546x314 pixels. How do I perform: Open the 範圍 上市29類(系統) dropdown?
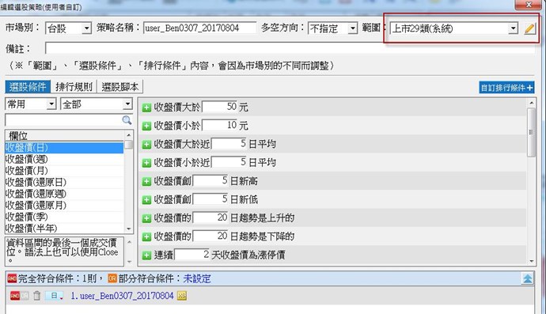pos(513,28)
